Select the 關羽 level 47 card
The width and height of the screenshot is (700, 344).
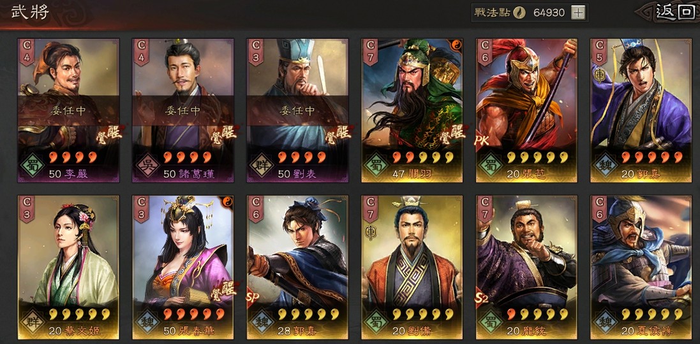click(412, 110)
